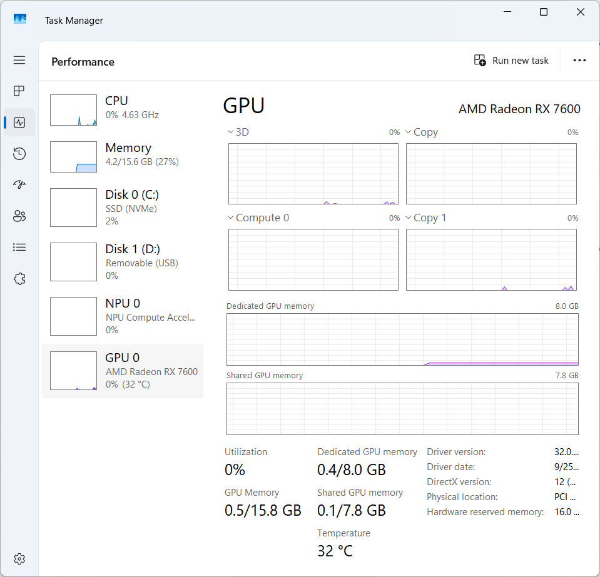Select Memory in the performance list
The height and width of the screenshot is (577, 600).
(123, 154)
